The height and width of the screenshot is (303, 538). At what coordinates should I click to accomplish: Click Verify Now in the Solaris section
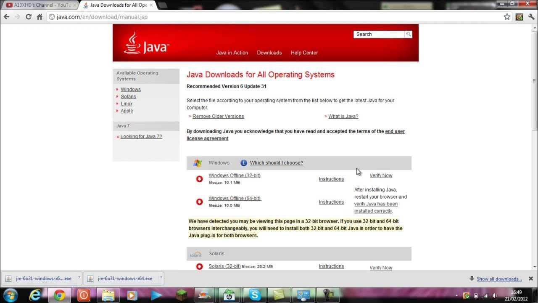point(381,268)
